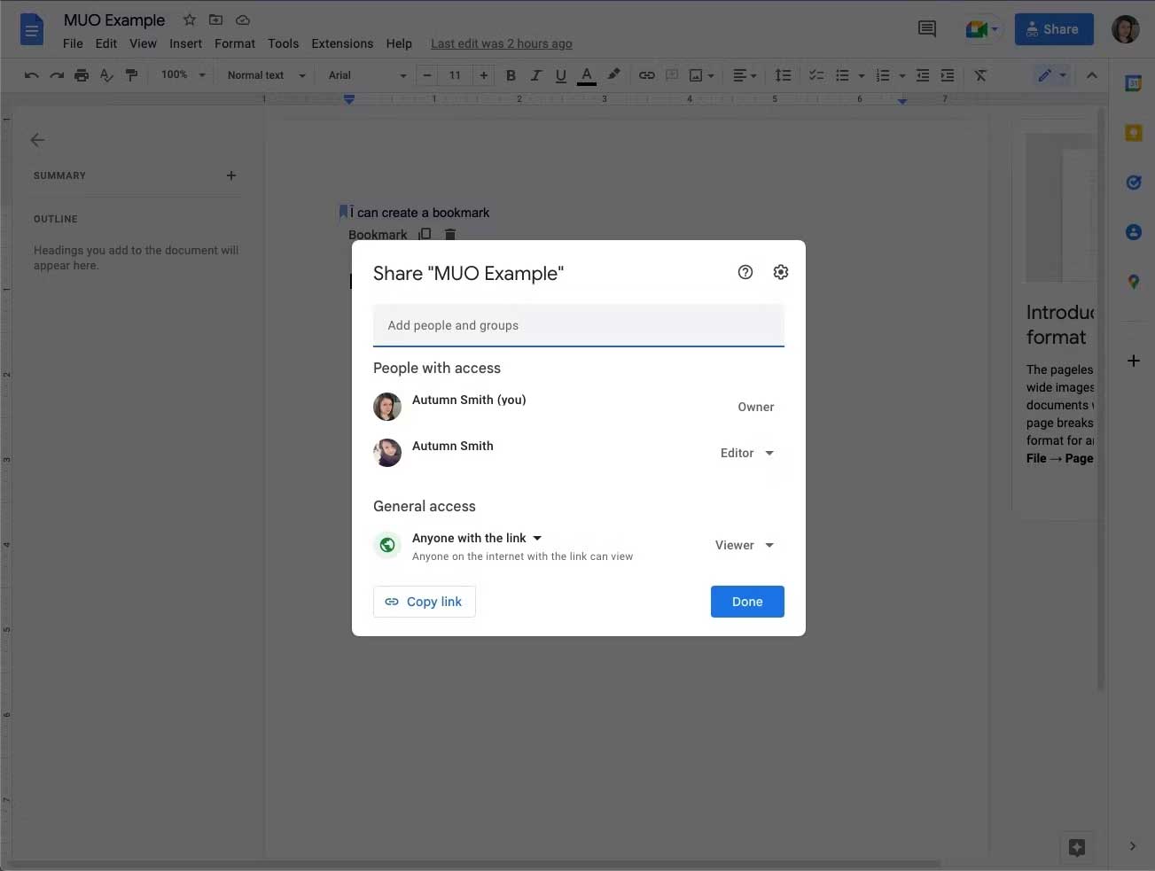Screen dimensions: 1155x871
Task: Open sharing settings via the gear icon
Action: 780,272
